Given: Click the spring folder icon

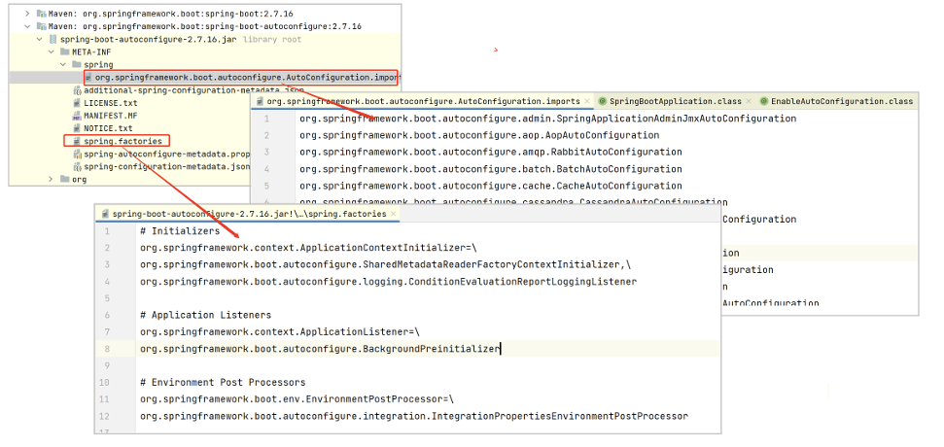Looking at the screenshot, I should click(77, 64).
